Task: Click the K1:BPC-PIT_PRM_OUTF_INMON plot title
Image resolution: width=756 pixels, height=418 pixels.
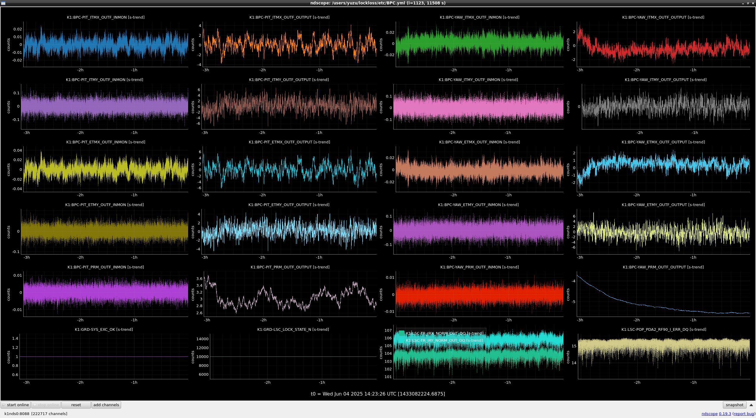Action: tap(106, 267)
